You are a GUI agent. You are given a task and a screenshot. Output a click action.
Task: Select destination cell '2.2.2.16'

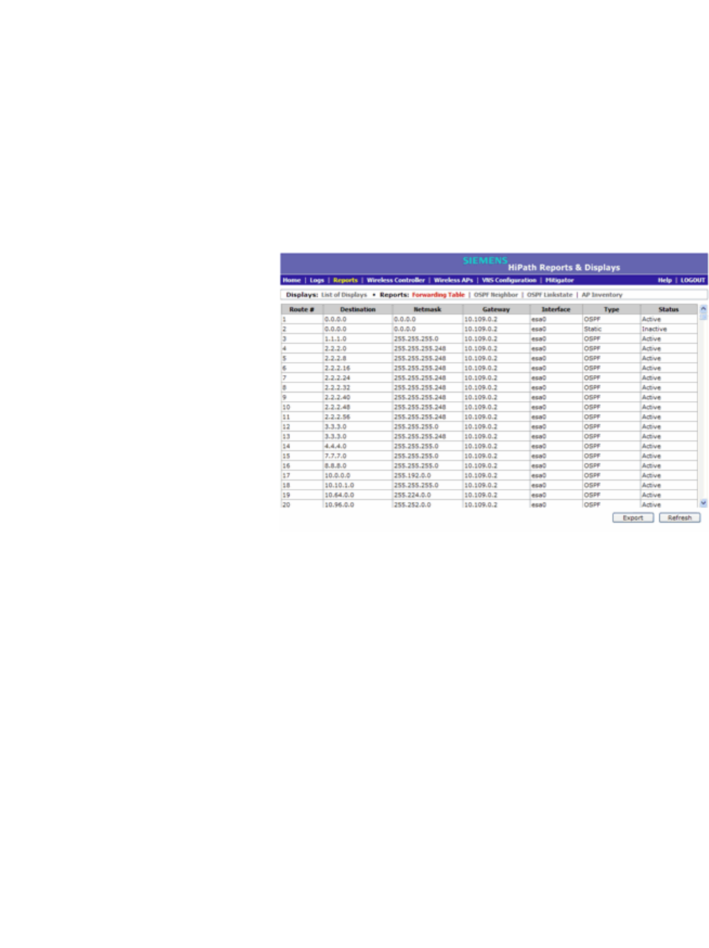click(x=358, y=368)
